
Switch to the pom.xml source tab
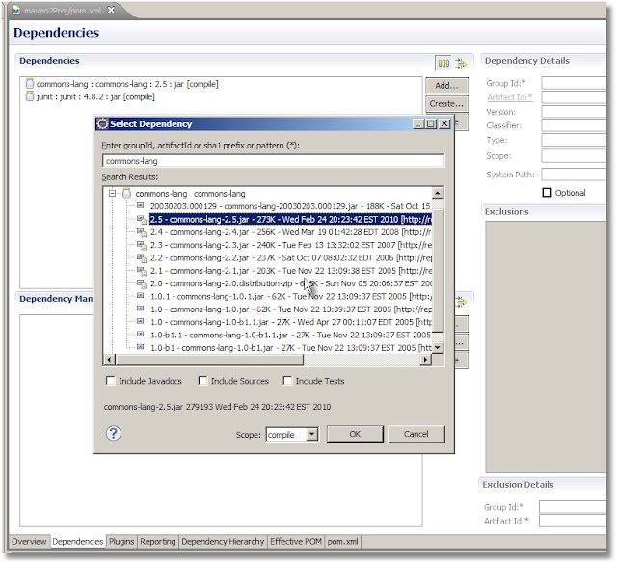343,542
